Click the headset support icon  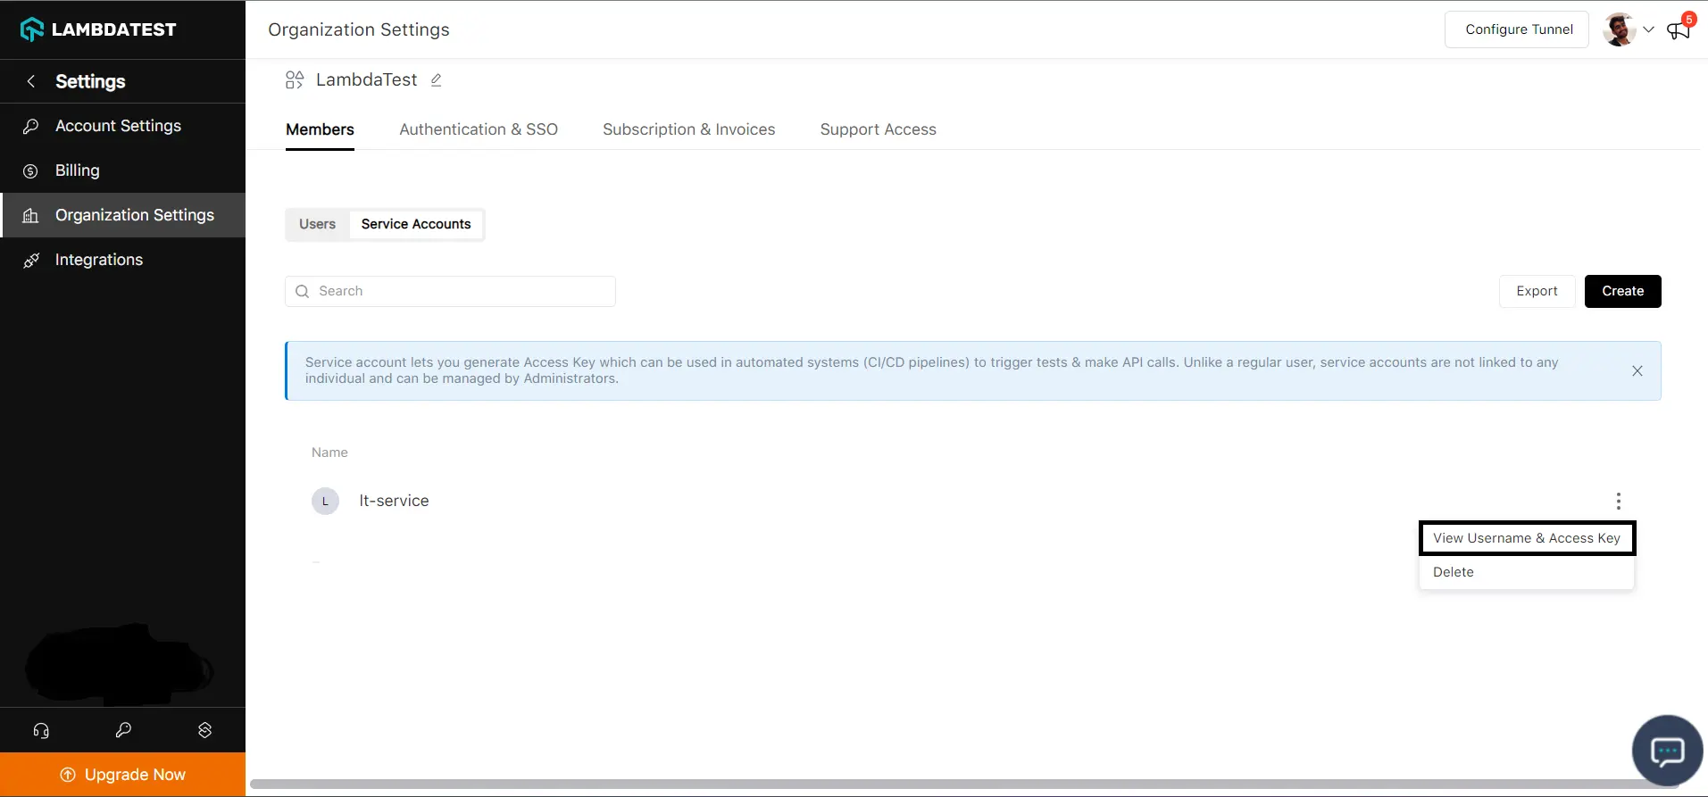(x=41, y=730)
